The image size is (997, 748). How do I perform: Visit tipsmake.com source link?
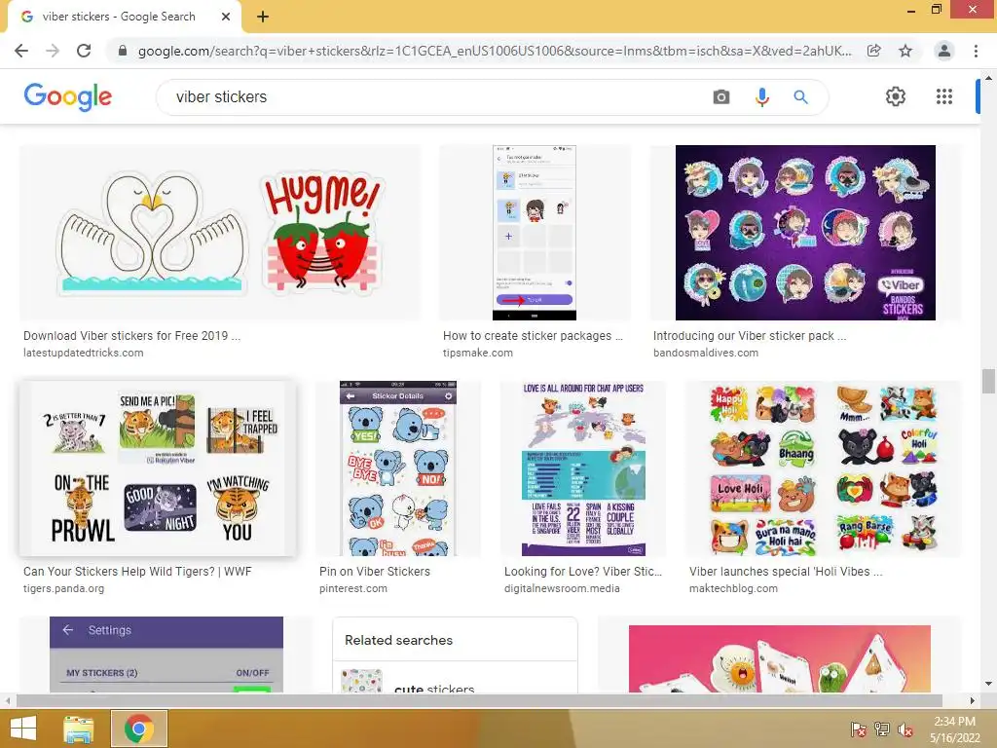pos(477,353)
